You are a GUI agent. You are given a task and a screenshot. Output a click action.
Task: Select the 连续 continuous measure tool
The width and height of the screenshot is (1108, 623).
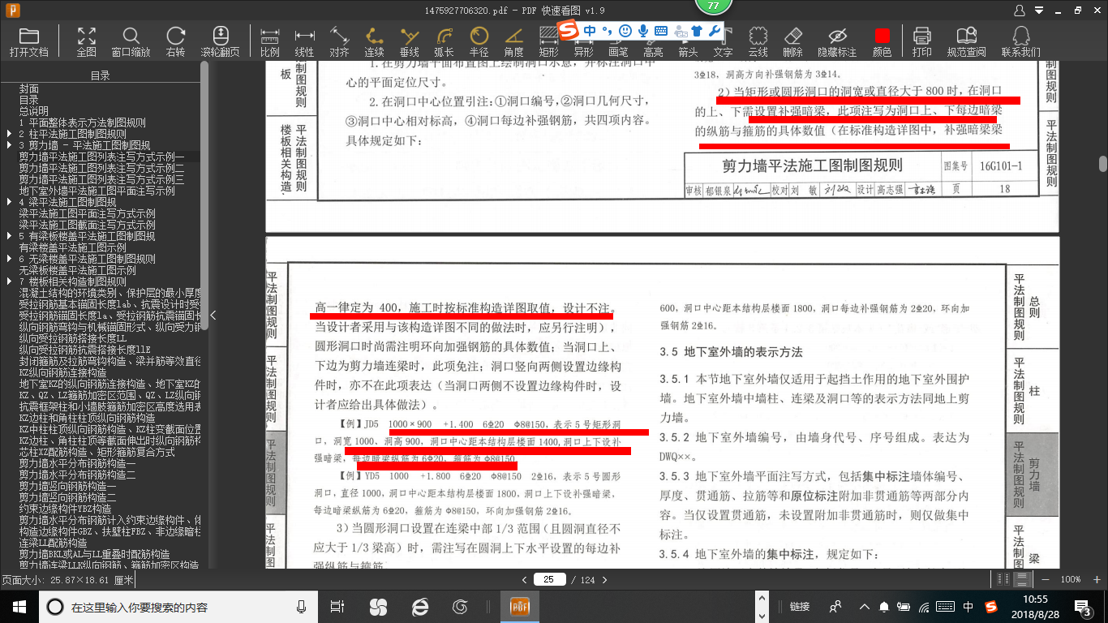(x=374, y=41)
